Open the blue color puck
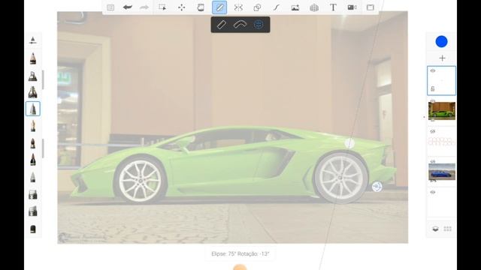Screen dimensions: 481x270 point(441,42)
